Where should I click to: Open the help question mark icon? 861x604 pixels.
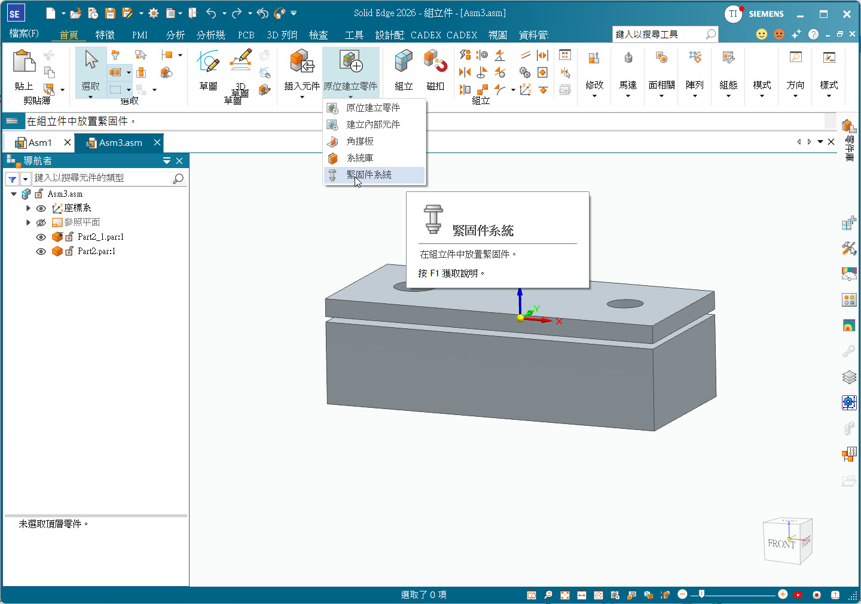tap(813, 34)
